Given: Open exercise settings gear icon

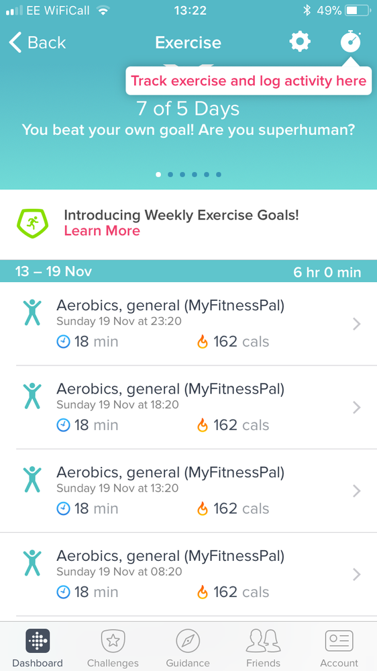Looking at the screenshot, I should click(300, 42).
